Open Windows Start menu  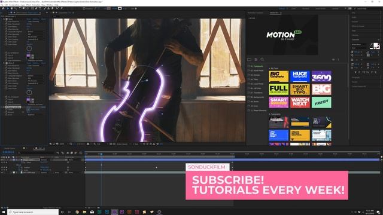click(4, 212)
